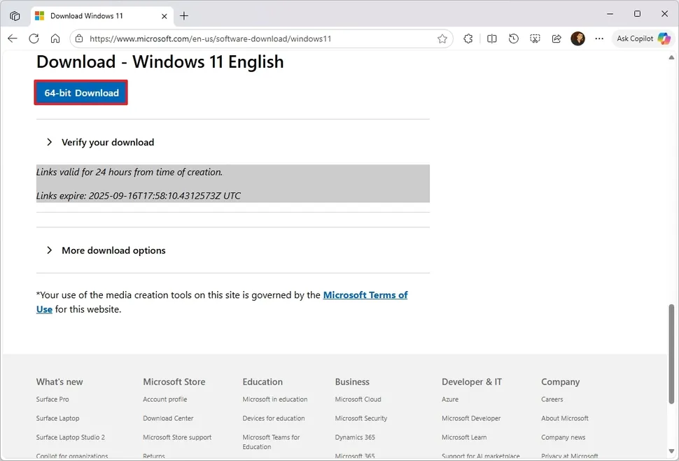
Task: Expand More download options section
Action: coord(113,250)
